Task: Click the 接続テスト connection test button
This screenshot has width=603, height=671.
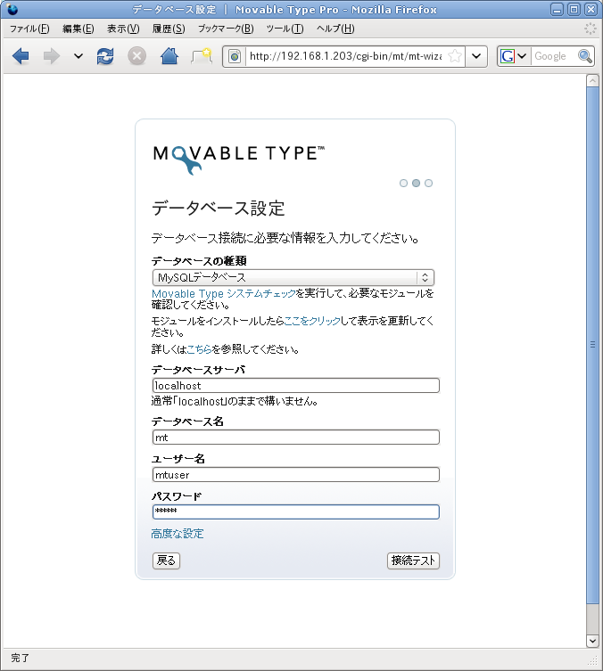Action: (413, 561)
